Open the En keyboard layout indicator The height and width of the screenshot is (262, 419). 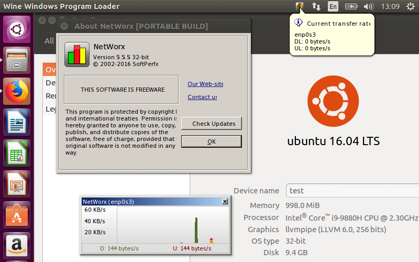tap(333, 6)
